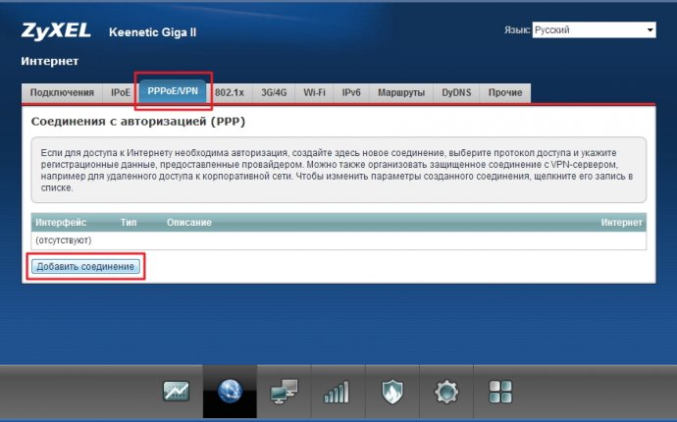Select the PPPoE/VPN tab

(x=173, y=91)
